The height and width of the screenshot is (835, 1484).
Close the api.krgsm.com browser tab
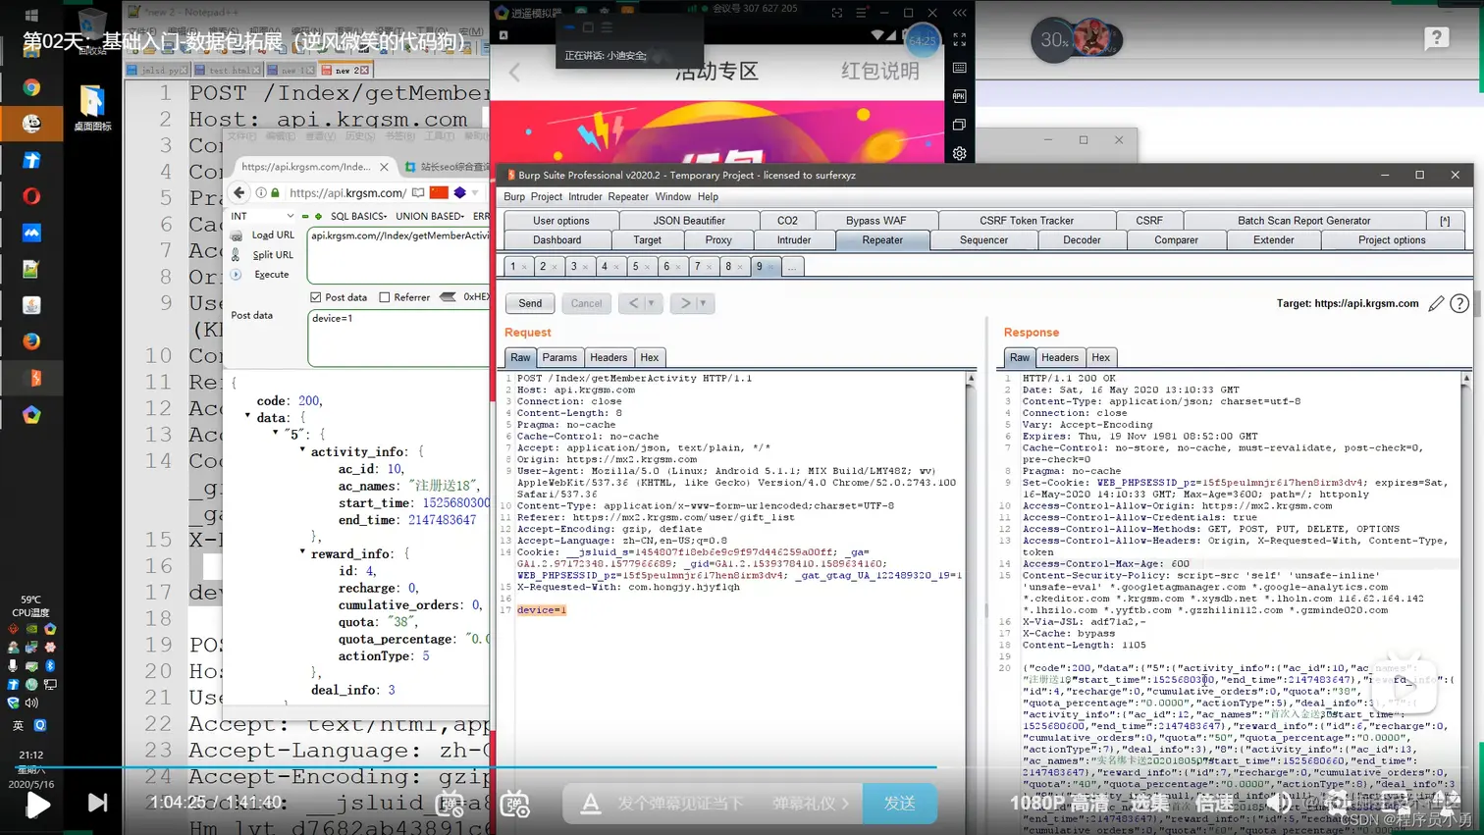(384, 167)
